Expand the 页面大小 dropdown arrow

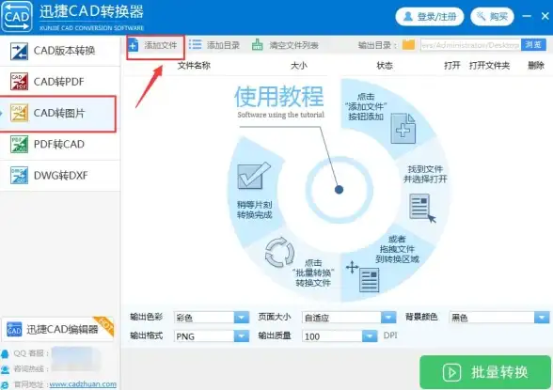[388, 318]
